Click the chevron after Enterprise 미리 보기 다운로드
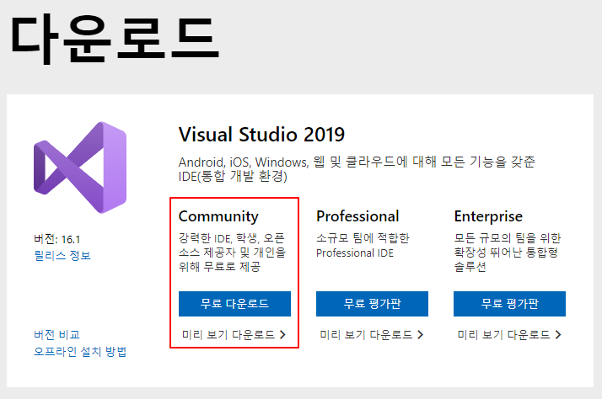The width and height of the screenshot is (602, 399). (558, 335)
